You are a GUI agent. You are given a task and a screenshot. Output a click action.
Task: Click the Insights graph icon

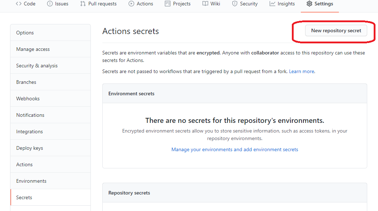272,4
